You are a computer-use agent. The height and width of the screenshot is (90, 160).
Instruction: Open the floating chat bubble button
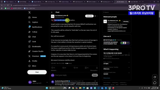click(x=155, y=83)
